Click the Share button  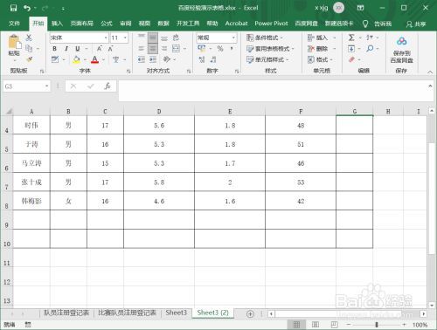point(416,24)
